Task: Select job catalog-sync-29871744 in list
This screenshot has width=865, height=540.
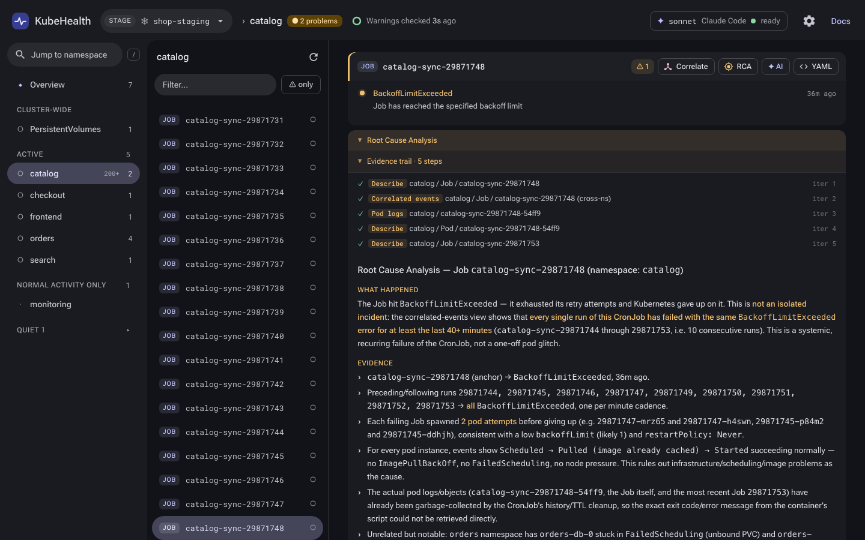Action: (237, 432)
